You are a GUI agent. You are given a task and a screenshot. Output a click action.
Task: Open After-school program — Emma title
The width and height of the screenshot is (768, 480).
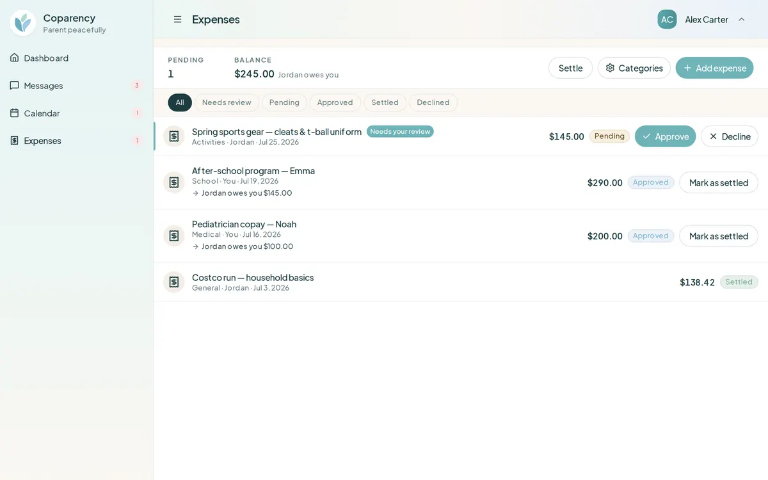click(253, 170)
